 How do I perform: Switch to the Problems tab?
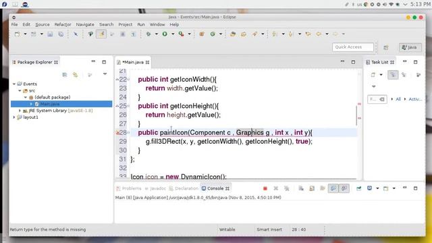point(129,188)
